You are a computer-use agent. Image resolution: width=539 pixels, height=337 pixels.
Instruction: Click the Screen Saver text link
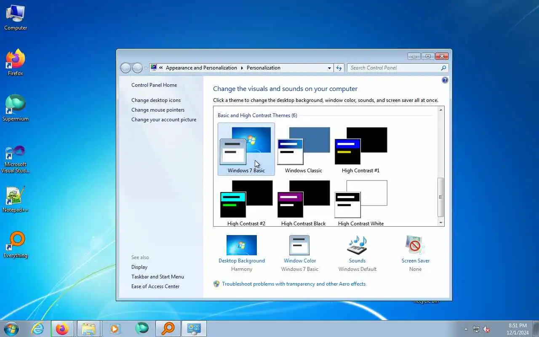tap(416, 261)
